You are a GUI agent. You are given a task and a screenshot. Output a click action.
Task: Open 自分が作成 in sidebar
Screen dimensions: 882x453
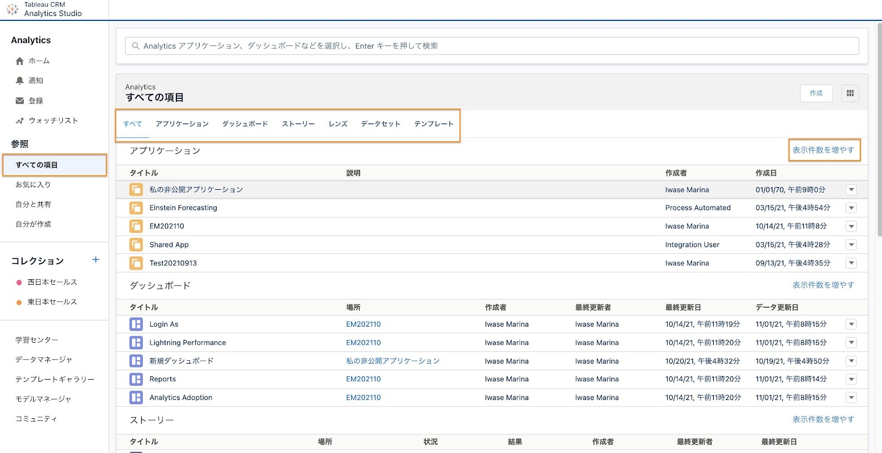(33, 225)
